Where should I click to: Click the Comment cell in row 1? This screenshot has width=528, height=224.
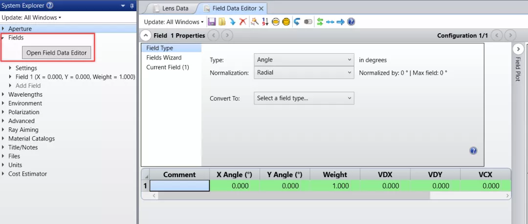pos(179,186)
